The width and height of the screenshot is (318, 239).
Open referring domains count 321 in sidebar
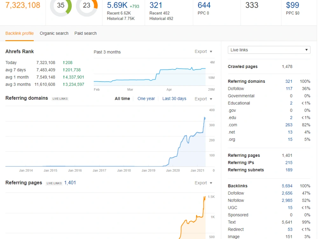(x=289, y=82)
